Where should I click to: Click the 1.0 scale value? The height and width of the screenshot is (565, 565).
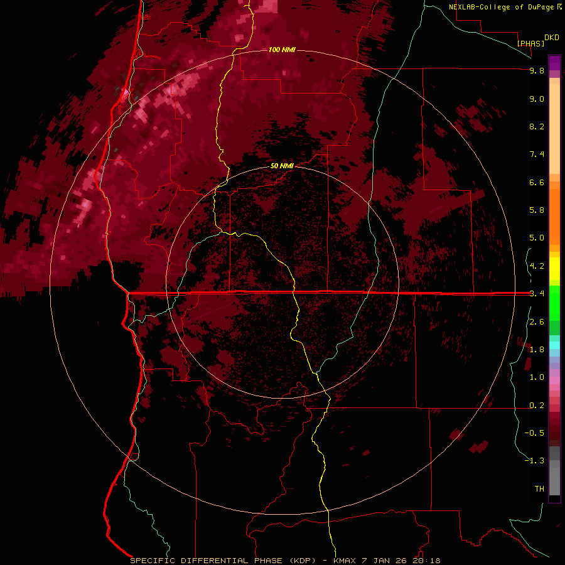(537, 377)
